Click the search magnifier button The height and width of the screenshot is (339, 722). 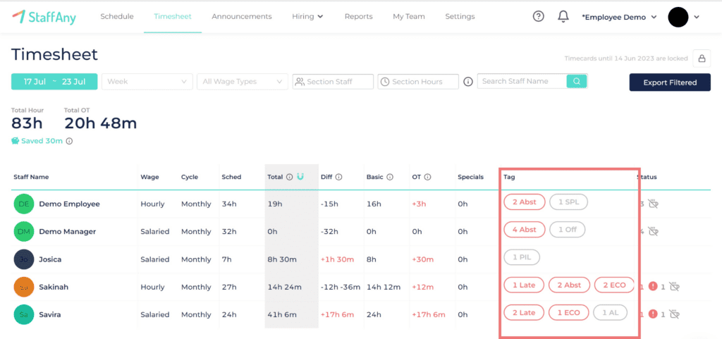tap(577, 82)
